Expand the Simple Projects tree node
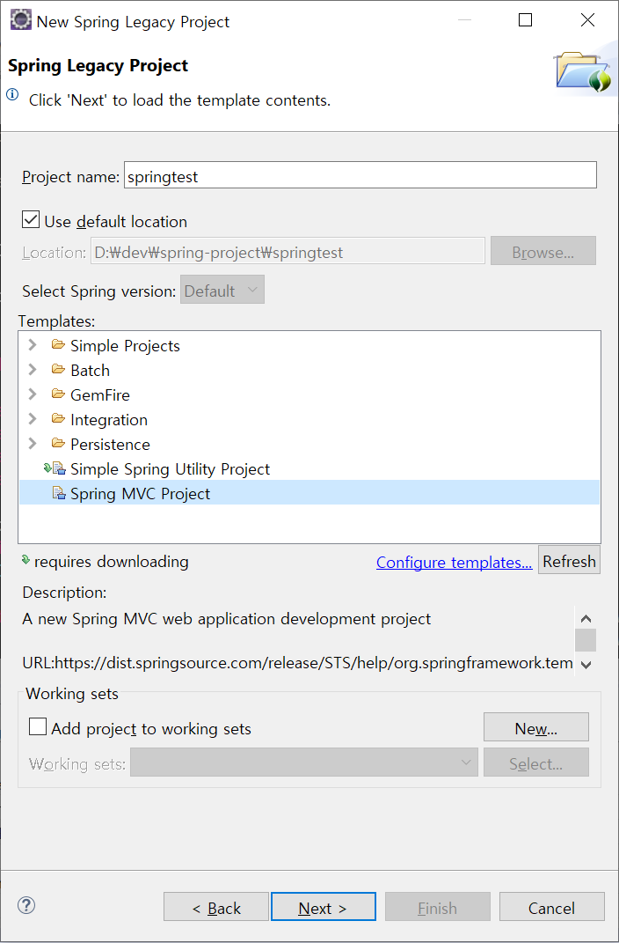 pyautogui.click(x=33, y=344)
